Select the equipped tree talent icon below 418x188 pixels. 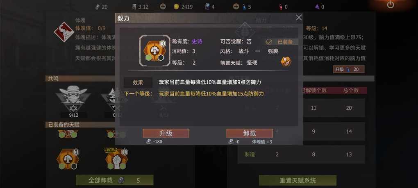click(68, 159)
